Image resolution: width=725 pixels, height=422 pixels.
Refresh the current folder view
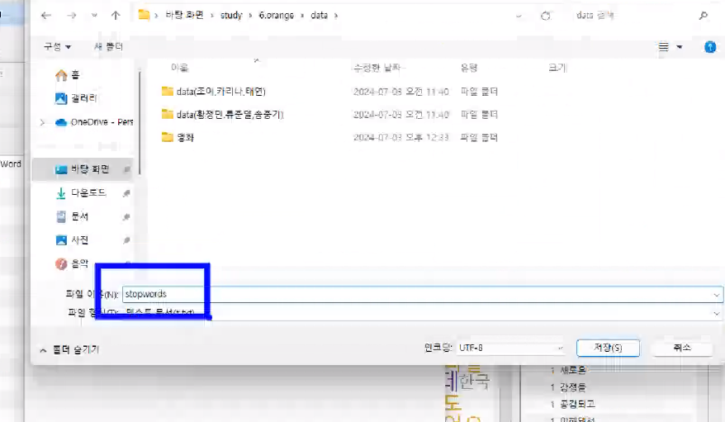[546, 16]
